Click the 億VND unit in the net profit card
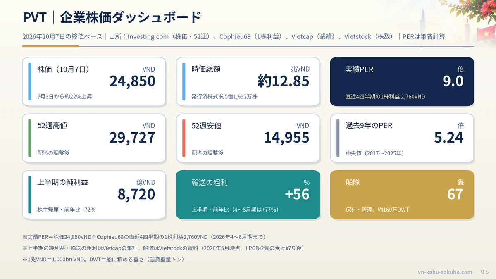Image resolution: width=496 pixels, height=279 pixels. click(x=146, y=182)
